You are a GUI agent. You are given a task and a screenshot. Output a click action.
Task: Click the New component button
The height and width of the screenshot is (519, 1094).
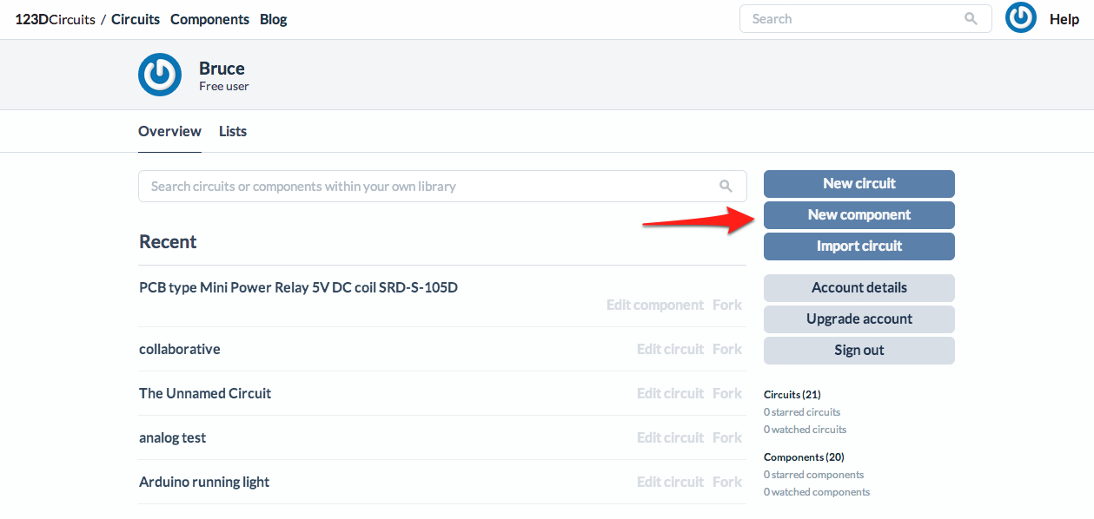pos(859,214)
